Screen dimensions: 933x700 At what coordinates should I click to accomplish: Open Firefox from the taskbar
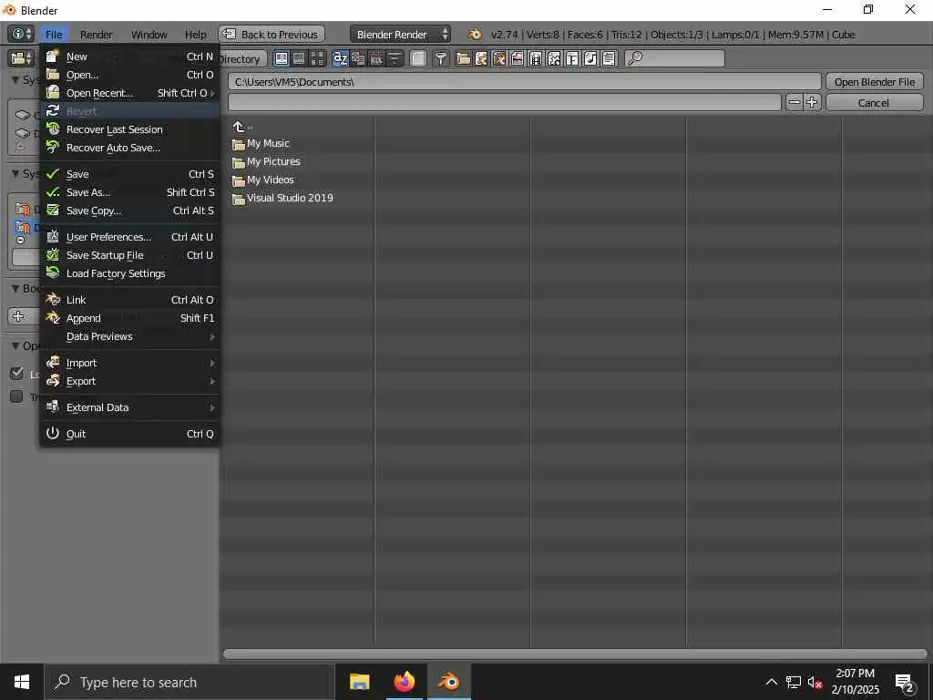404,682
